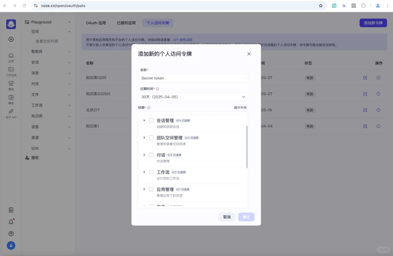Open 商店 store icon
Viewport: 393px width, 256px height.
click(11, 85)
